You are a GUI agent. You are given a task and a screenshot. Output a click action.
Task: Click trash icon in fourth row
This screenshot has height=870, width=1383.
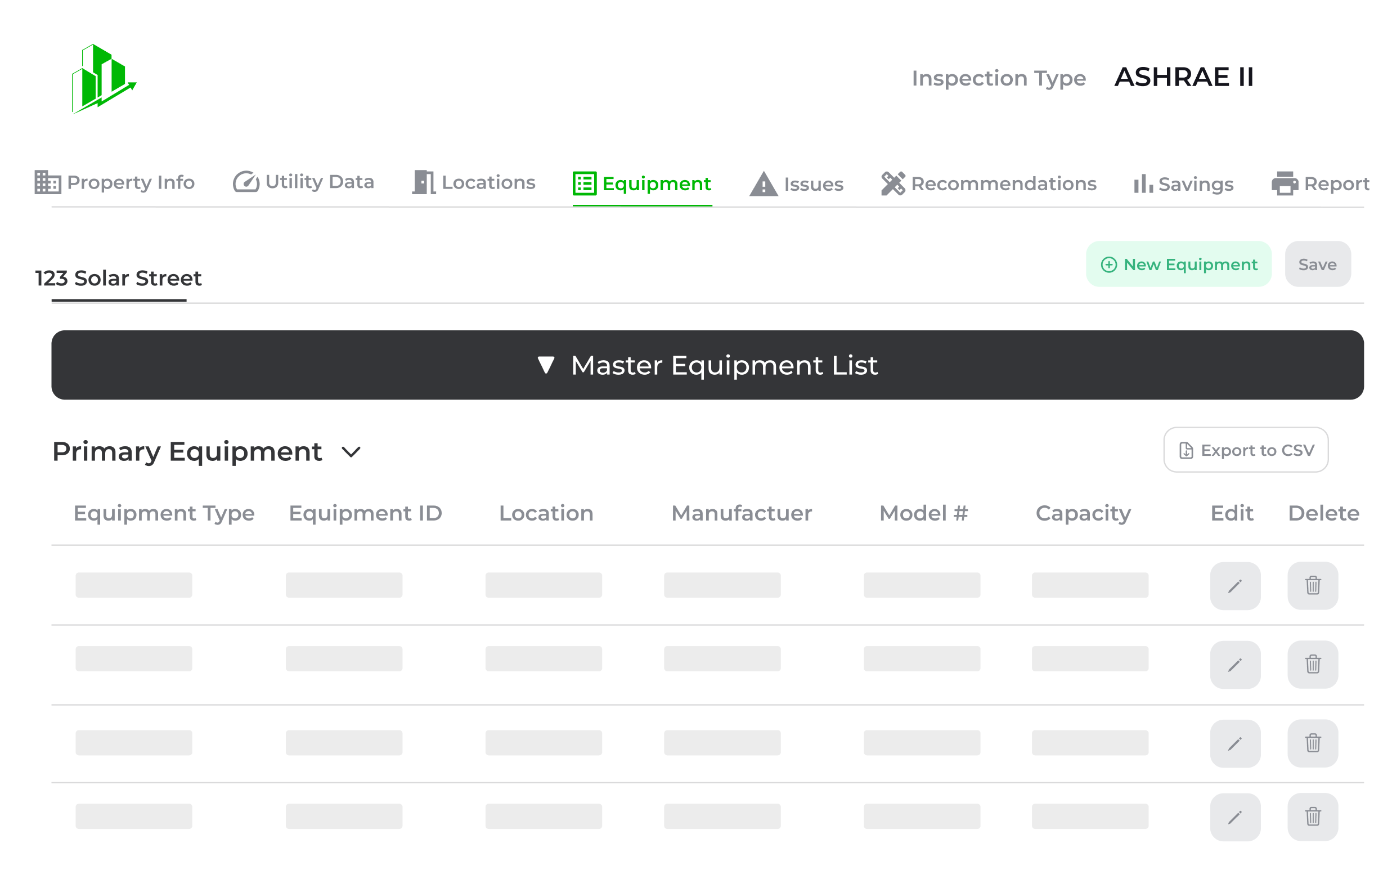click(x=1312, y=817)
